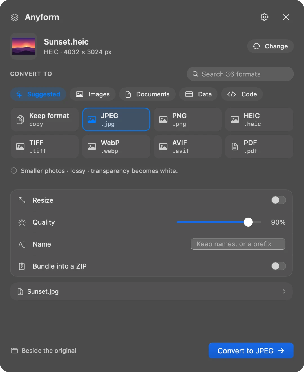Click the Change button to pick another file
The image size is (304, 372).
(270, 46)
